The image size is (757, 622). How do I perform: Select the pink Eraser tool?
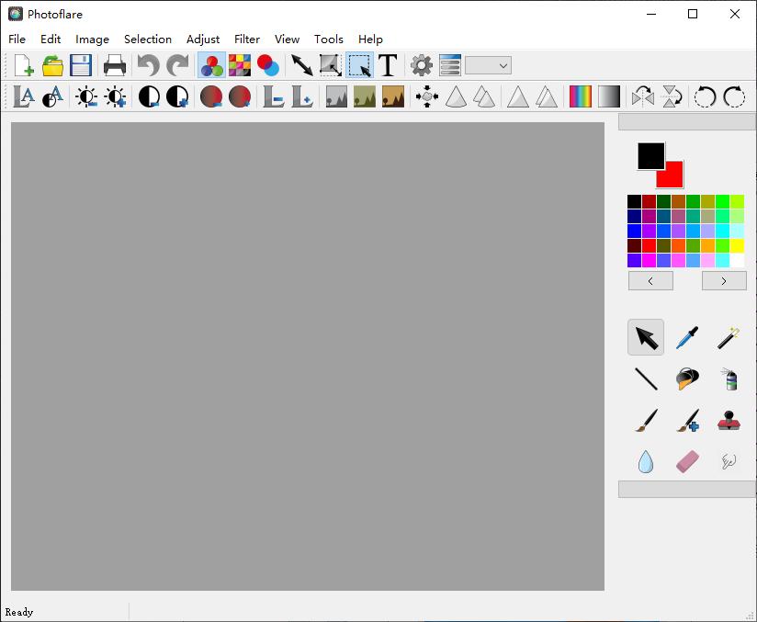[x=687, y=461]
